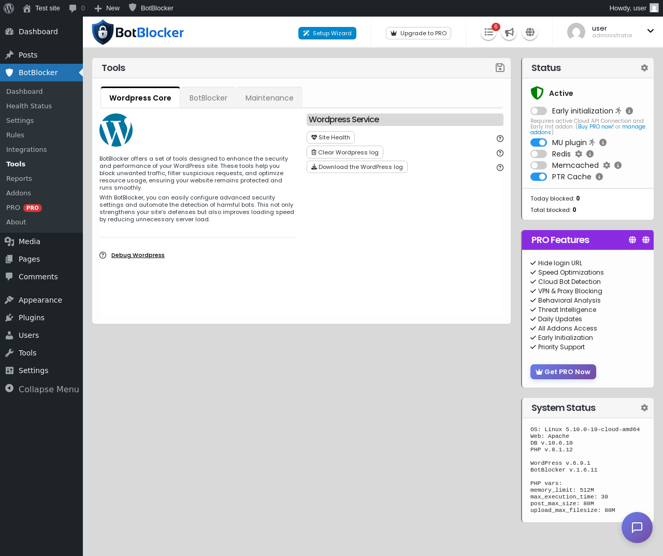Open Addons in BotBlocker submenu

point(19,193)
